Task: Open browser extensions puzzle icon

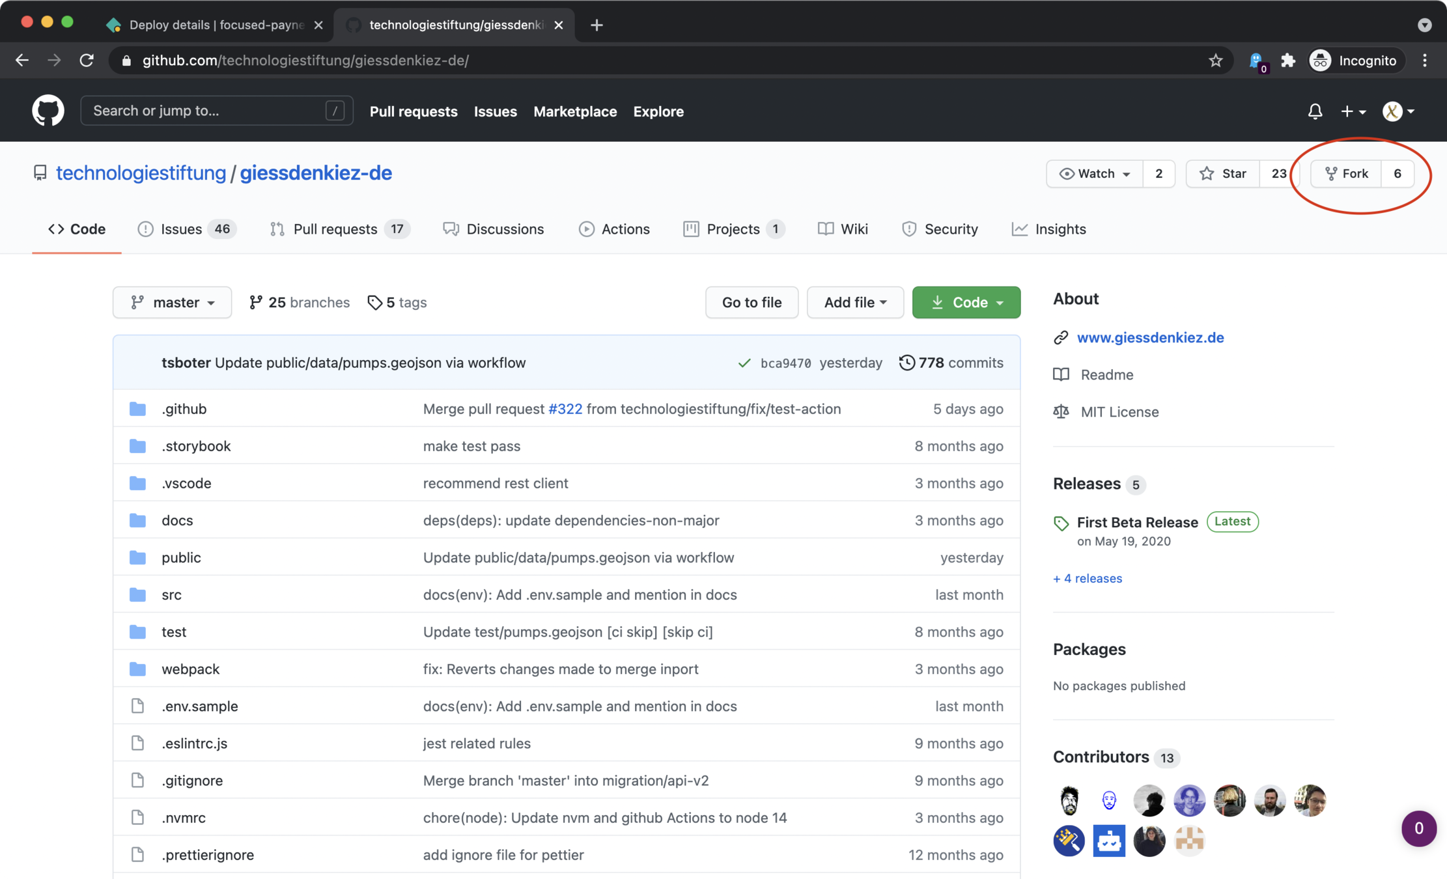Action: point(1287,61)
